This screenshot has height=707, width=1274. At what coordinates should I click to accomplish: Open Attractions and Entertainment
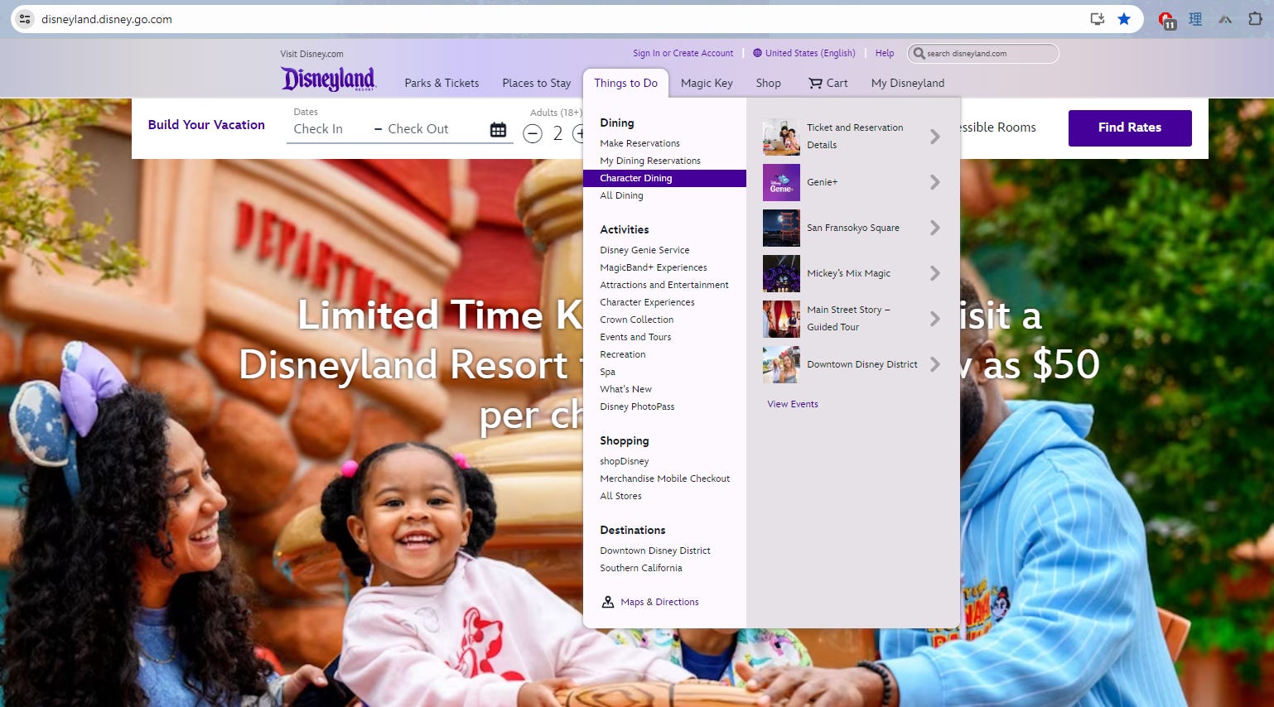click(x=664, y=285)
